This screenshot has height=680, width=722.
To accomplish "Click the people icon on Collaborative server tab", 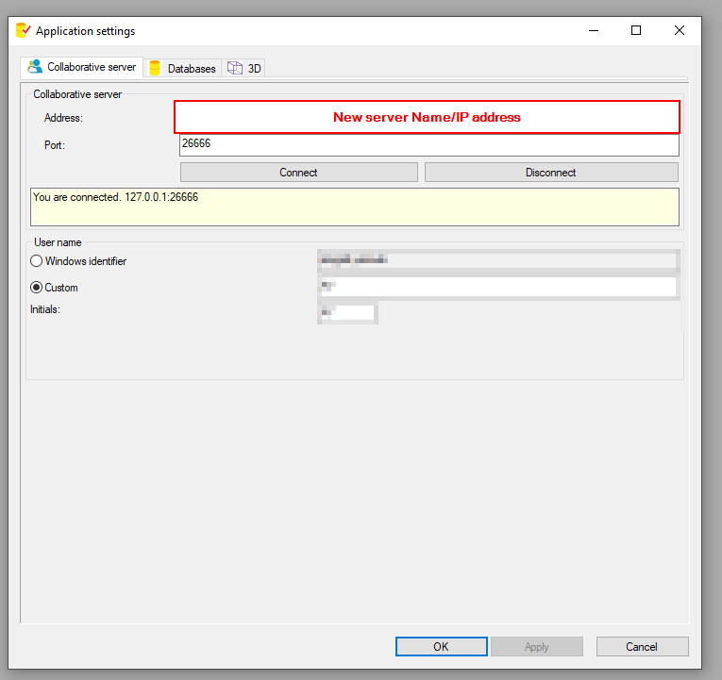I will (35, 67).
